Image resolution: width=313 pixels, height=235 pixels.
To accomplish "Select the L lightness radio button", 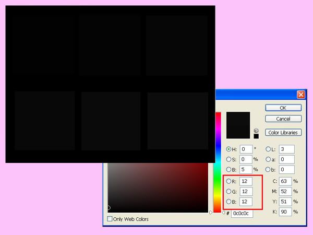I will (x=268, y=149).
